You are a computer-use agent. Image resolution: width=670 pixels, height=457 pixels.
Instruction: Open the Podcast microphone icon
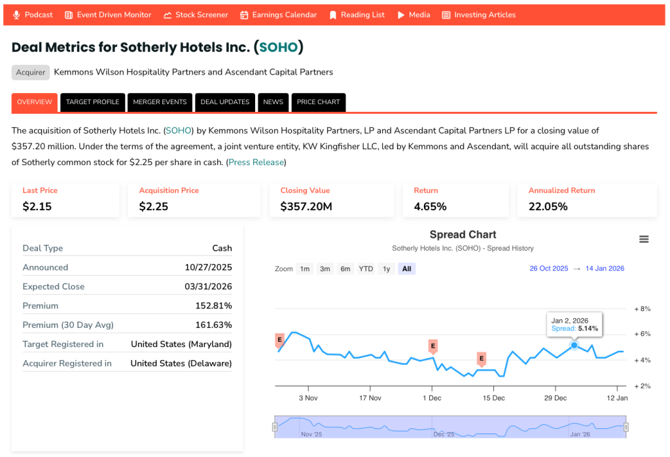16,14
